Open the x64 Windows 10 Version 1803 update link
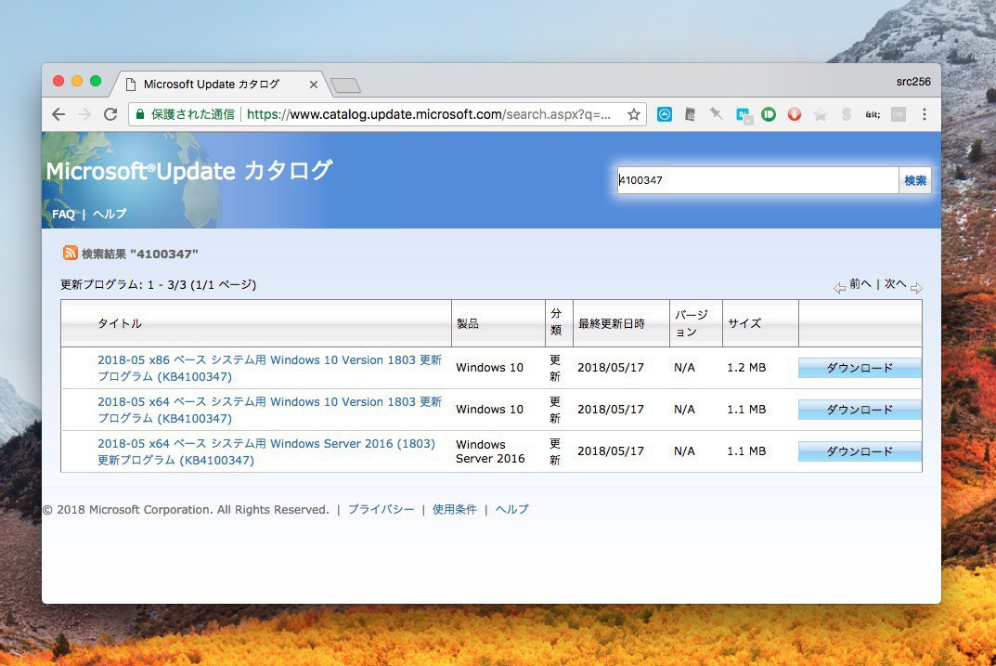996x666 pixels. pyautogui.click(x=269, y=410)
